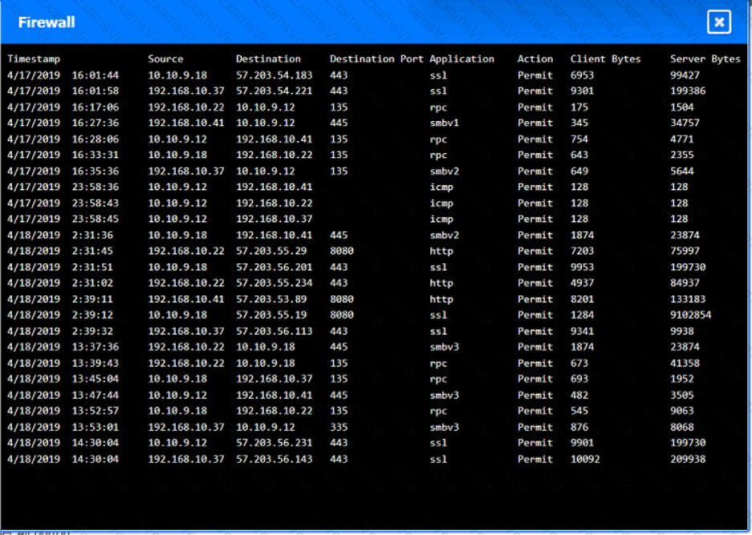Click the Firewall window title
Viewport: 752px width, 535px height.
47,22
